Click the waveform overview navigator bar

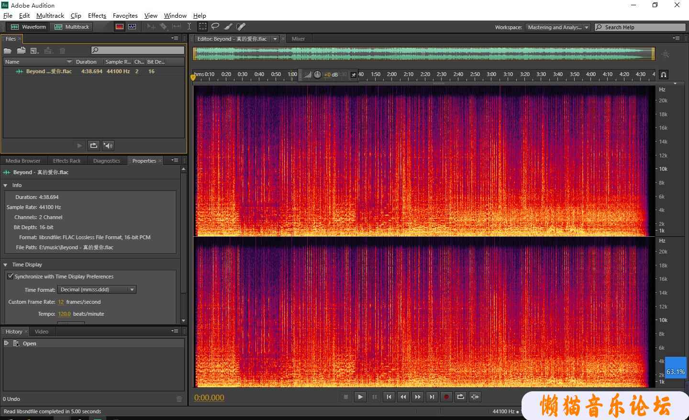click(x=423, y=54)
